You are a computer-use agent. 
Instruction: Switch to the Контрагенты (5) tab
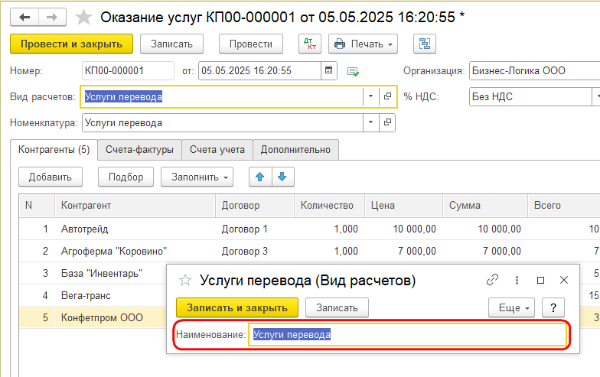(x=54, y=150)
